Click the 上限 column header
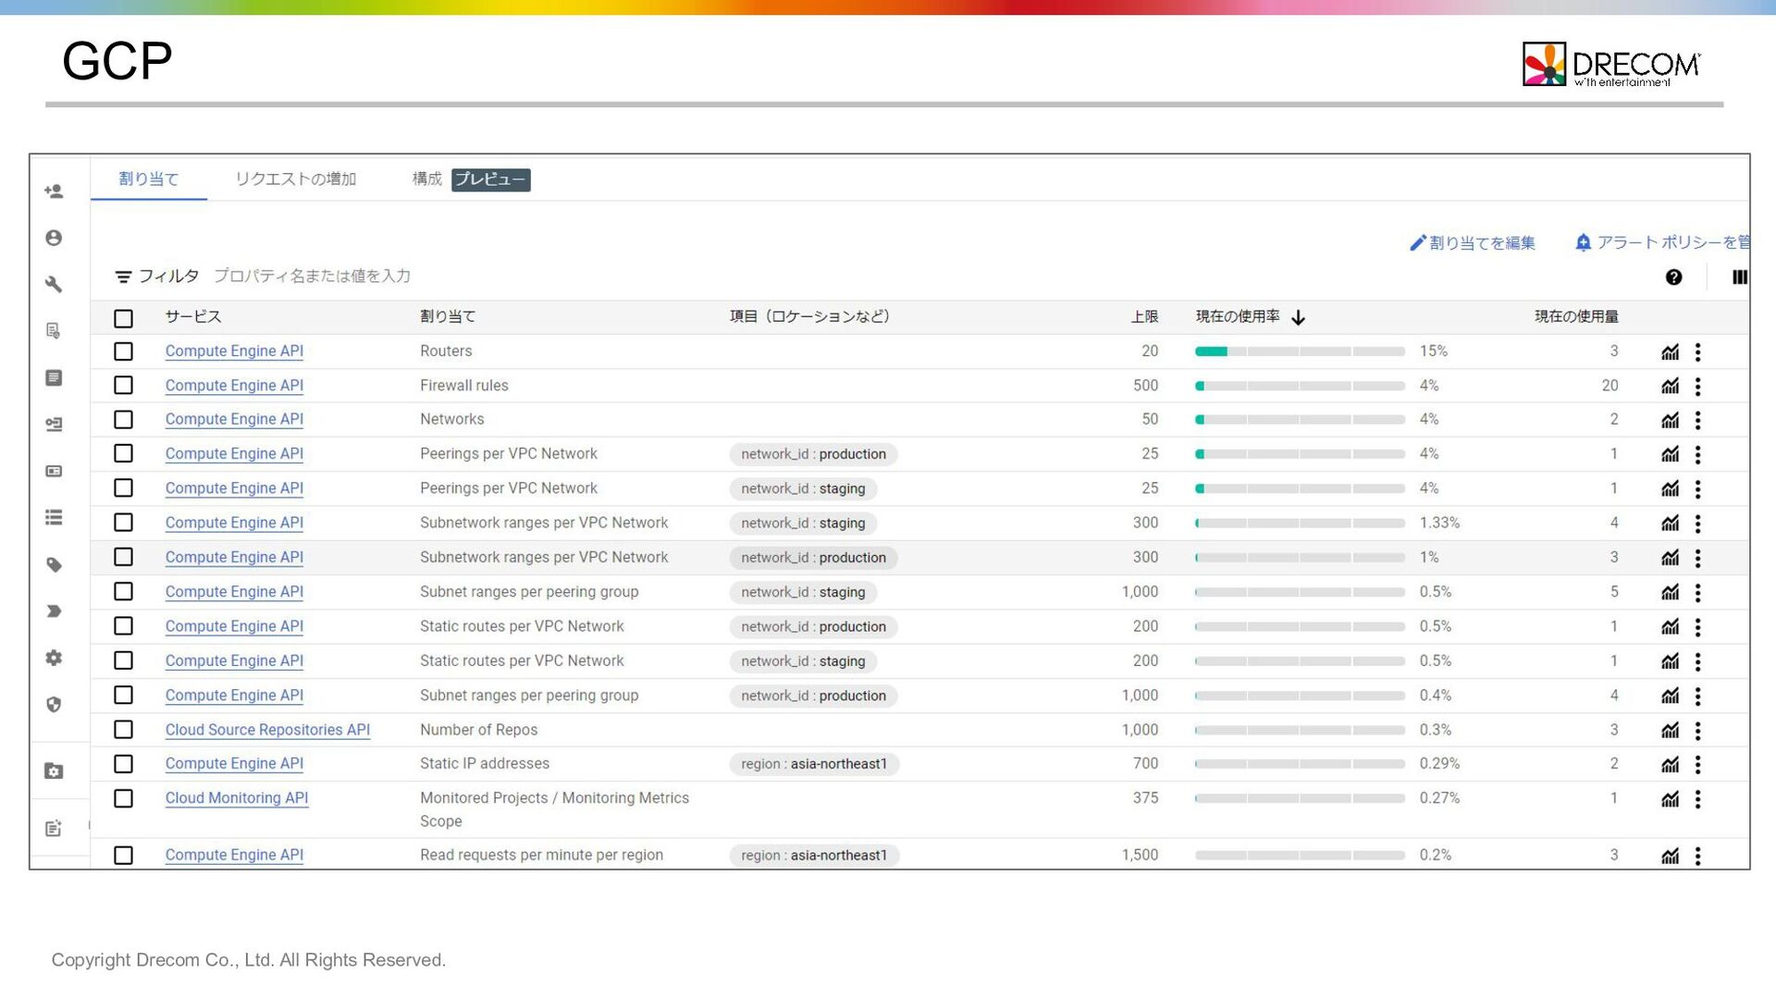Screen dimensions: 1776x999 coord(1144,316)
